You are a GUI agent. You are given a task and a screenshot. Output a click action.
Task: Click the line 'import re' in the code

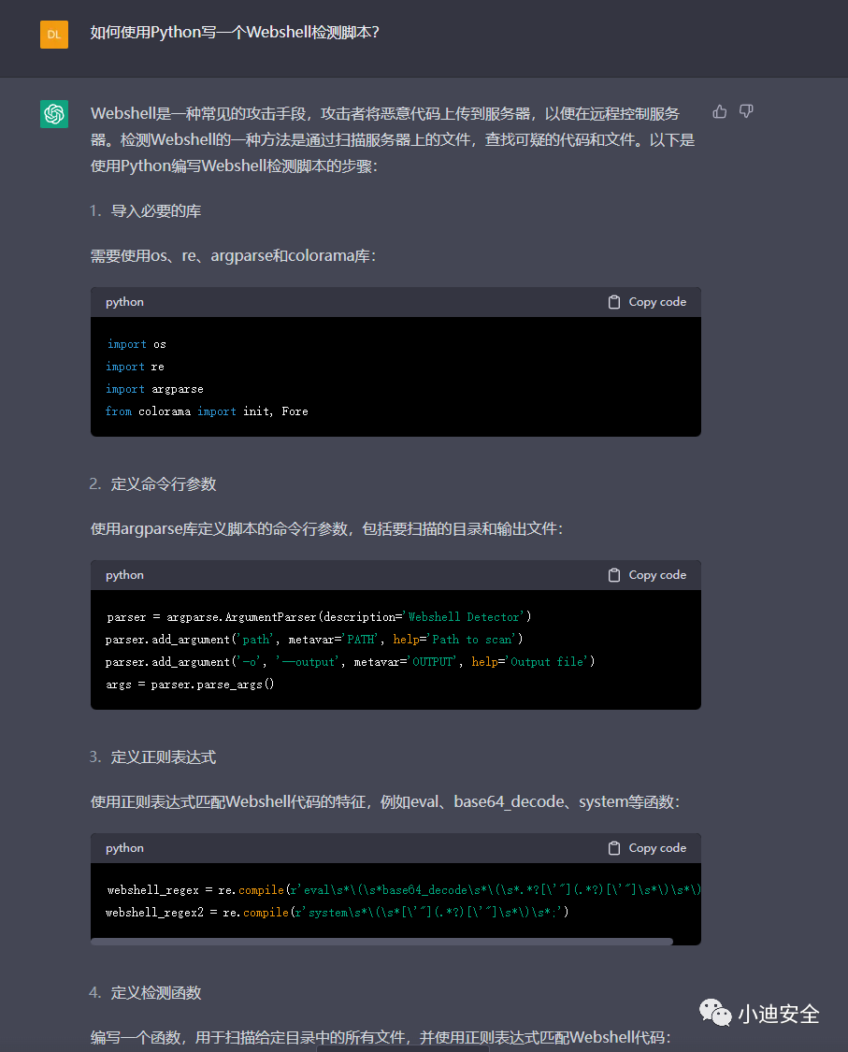tap(135, 367)
